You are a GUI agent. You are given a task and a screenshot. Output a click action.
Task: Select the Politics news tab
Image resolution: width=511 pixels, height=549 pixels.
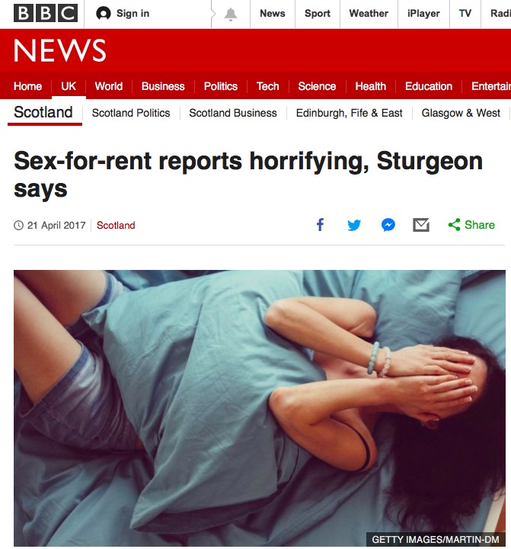221,86
